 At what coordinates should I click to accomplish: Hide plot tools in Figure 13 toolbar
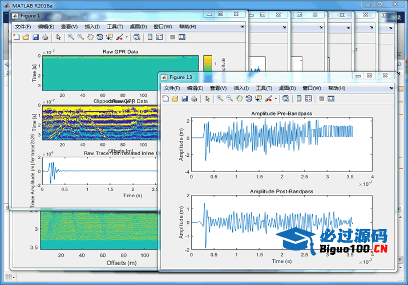(x=321, y=99)
